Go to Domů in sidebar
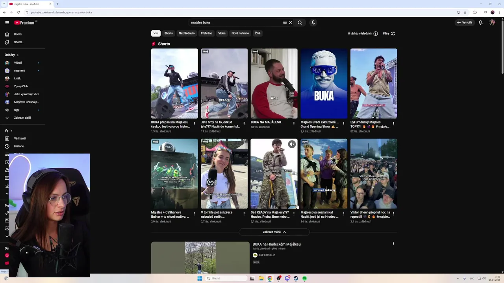The width and height of the screenshot is (504, 283). pyautogui.click(x=18, y=34)
